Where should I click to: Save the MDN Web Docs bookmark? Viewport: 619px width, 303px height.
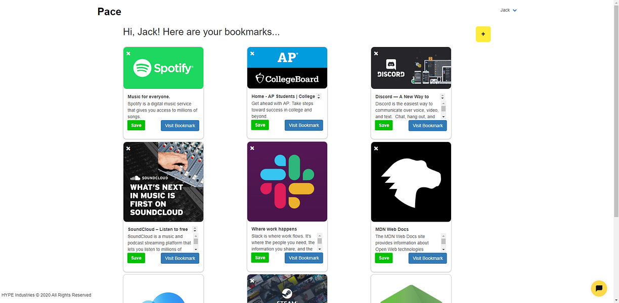click(384, 258)
